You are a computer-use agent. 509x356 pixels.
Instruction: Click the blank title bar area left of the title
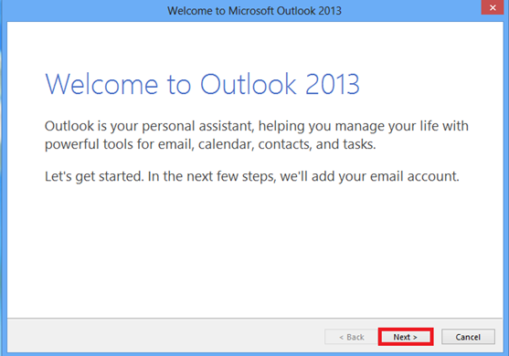[84, 11]
